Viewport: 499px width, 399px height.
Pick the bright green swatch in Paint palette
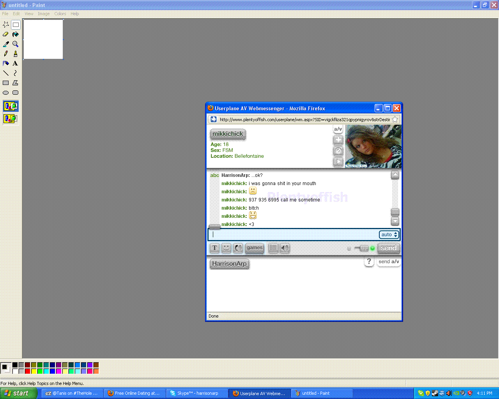(x=40, y=371)
